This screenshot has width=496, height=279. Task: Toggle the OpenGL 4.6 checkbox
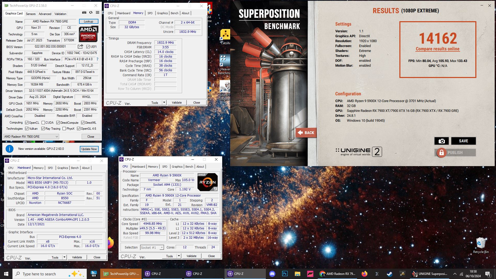click(x=79, y=129)
